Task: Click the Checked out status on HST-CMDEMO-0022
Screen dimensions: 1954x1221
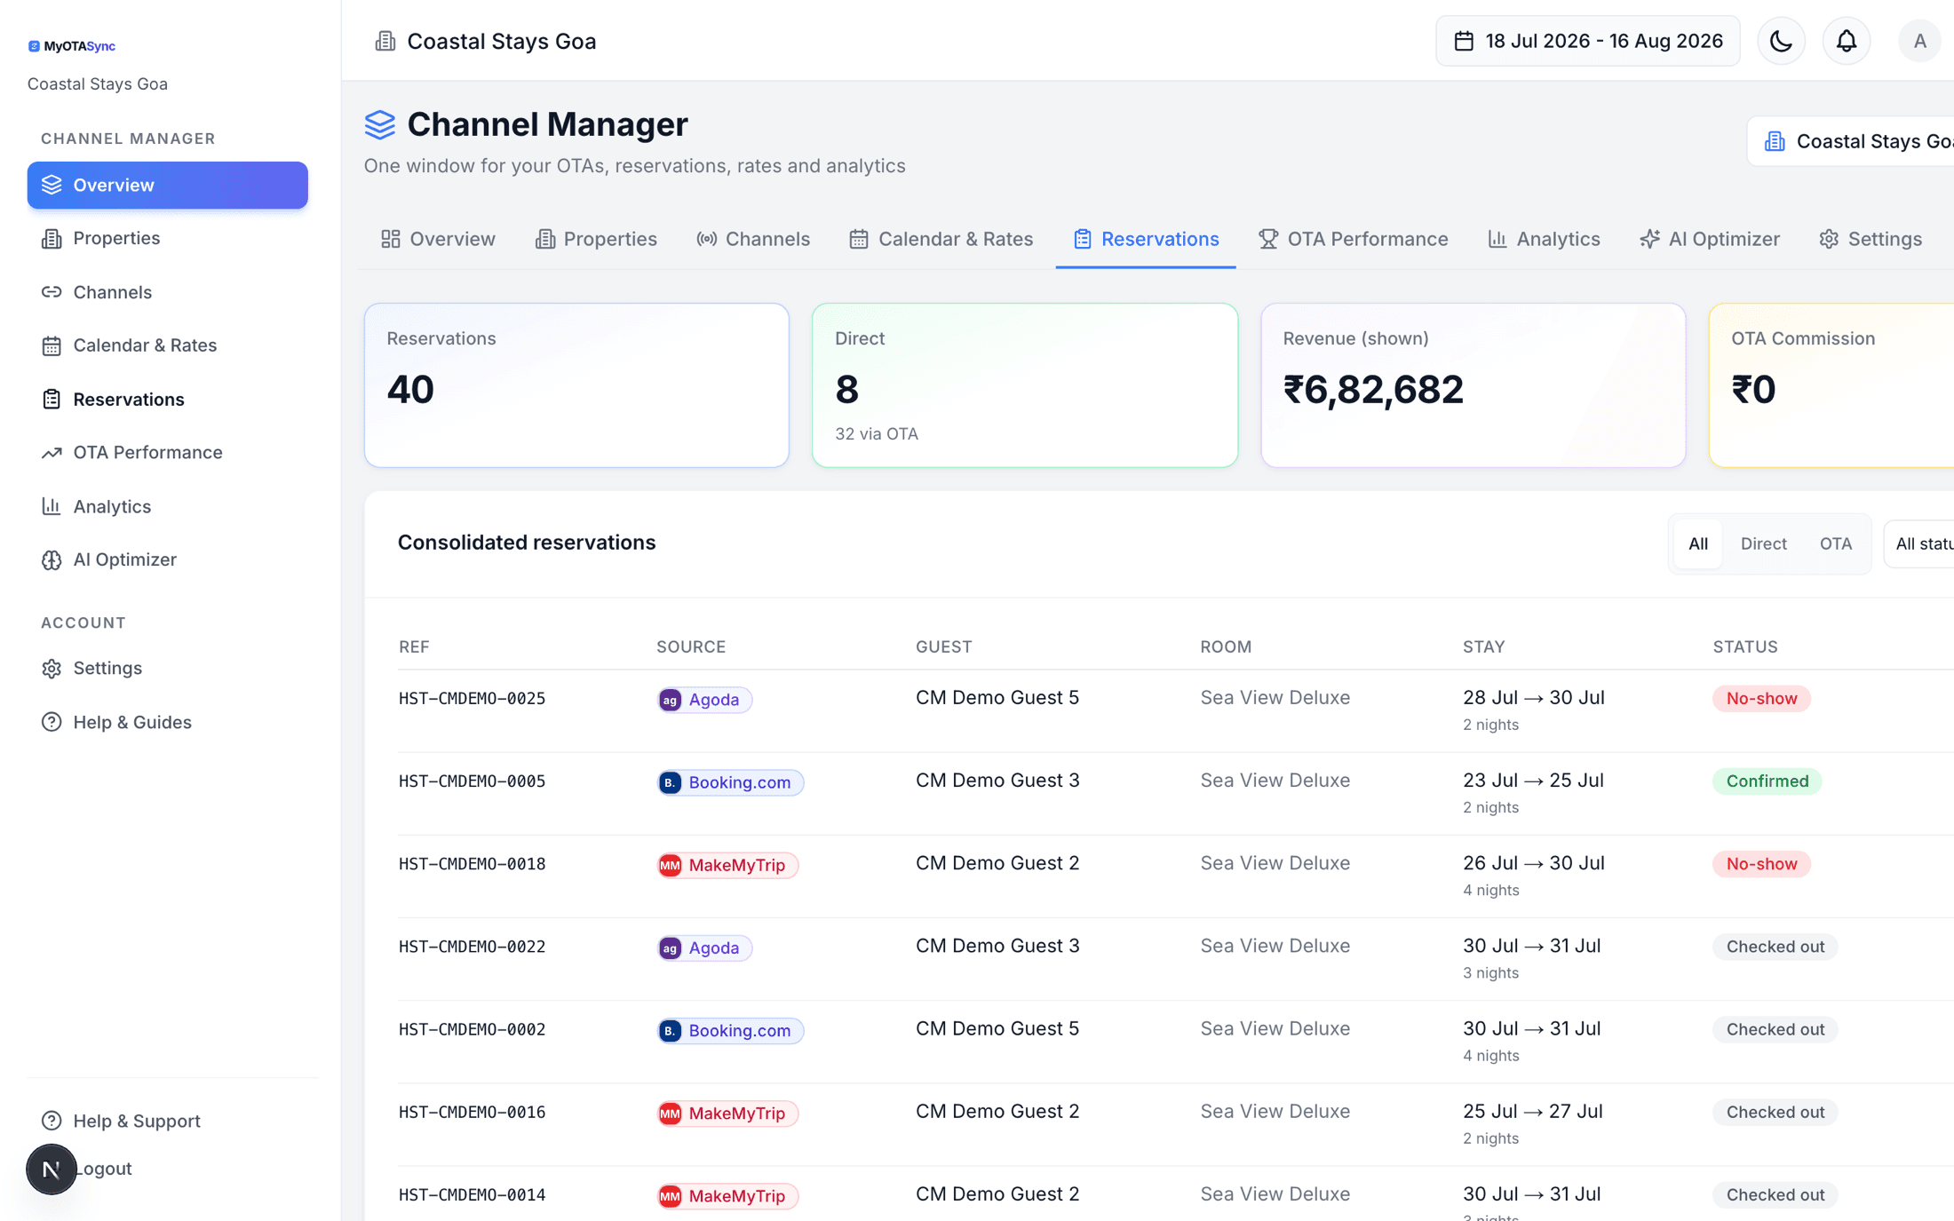Action: (1775, 947)
